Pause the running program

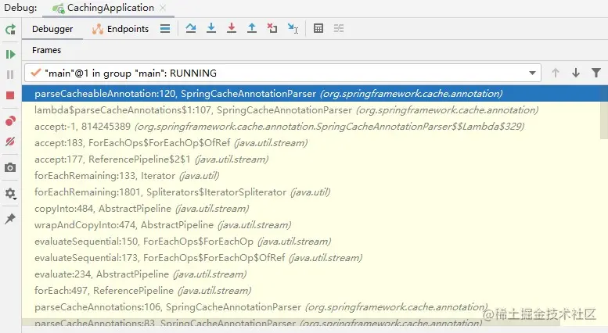click(10, 75)
